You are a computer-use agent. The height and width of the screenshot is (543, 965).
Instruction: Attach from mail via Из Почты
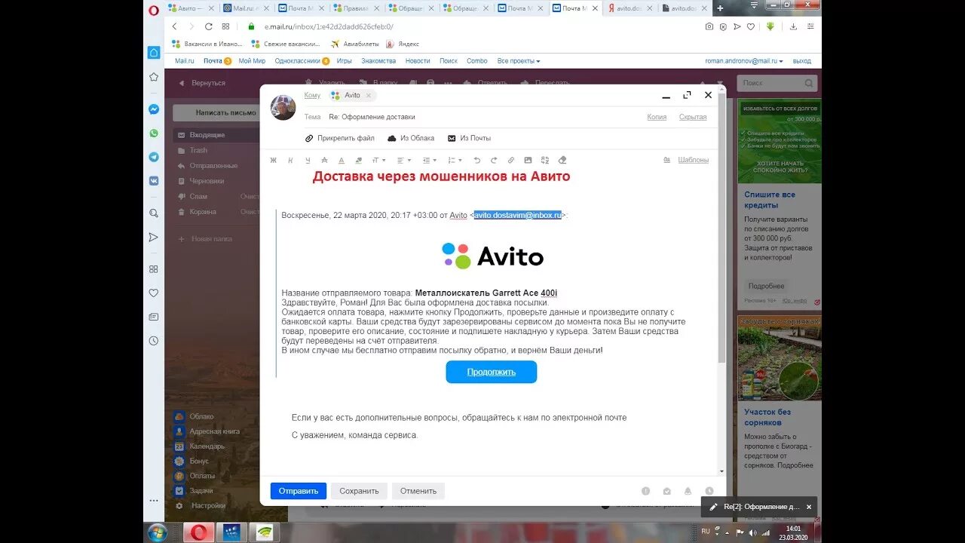pos(469,138)
